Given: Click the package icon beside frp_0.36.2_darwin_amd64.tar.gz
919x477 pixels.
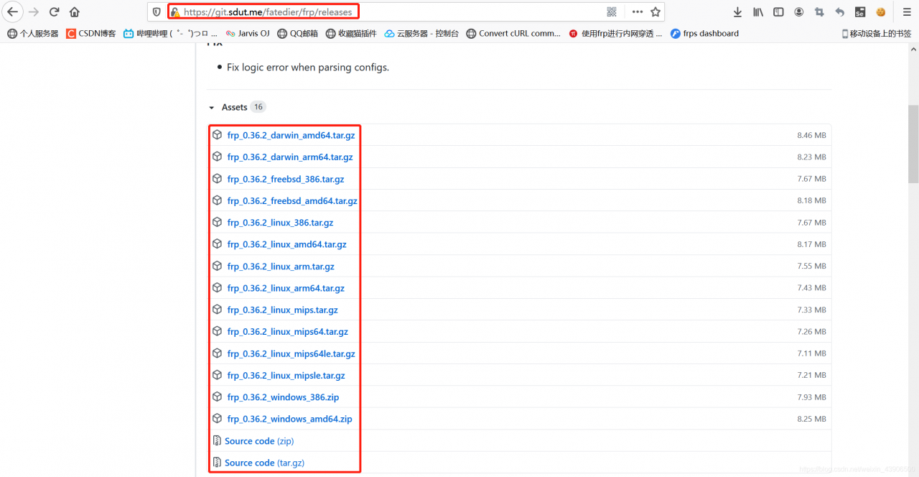Looking at the screenshot, I should (217, 135).
